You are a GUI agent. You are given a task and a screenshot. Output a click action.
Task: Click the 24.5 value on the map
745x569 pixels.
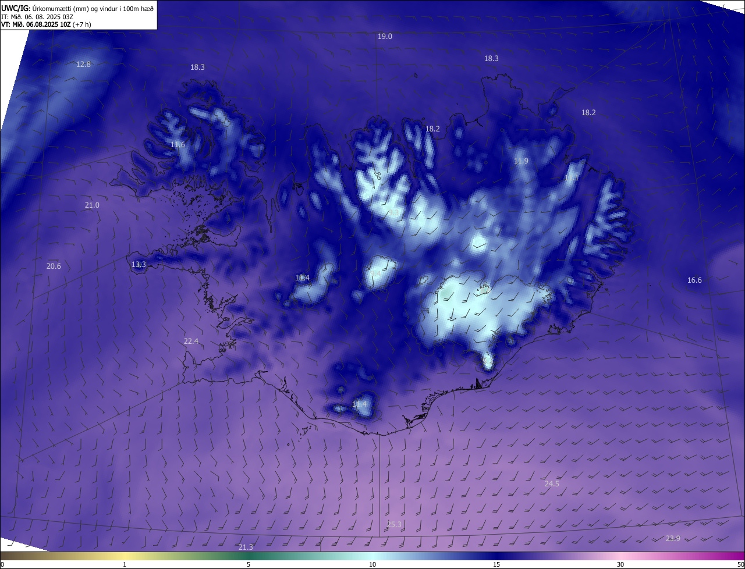552,483
